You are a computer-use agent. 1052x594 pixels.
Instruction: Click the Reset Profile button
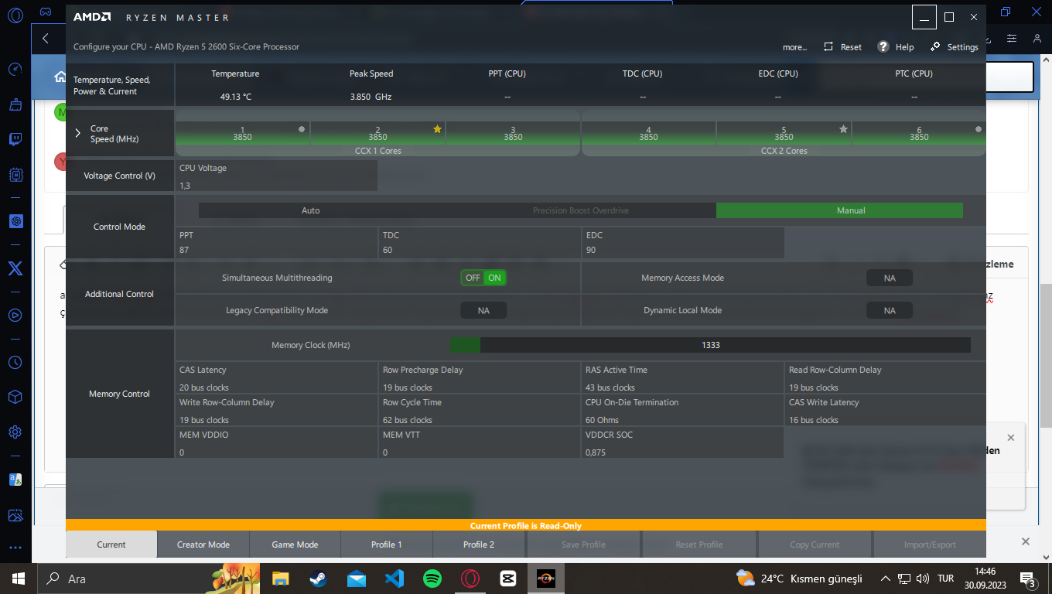pyautogui.click(x=699, y=544)
